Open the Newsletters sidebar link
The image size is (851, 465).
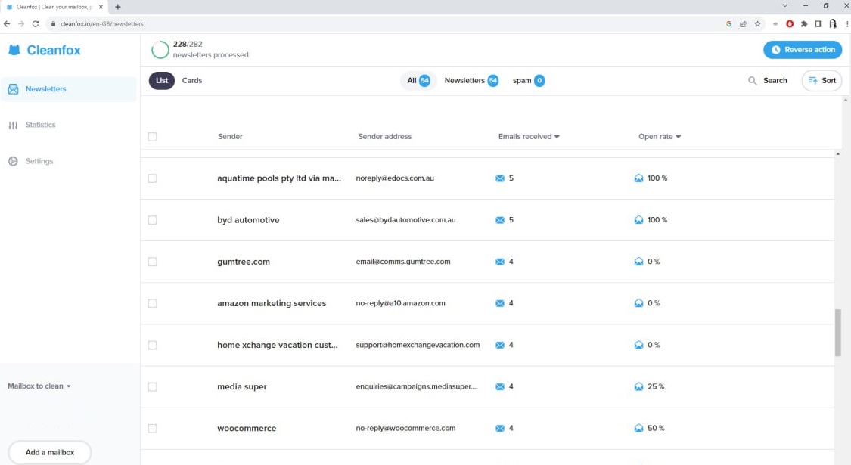point(68,89)
